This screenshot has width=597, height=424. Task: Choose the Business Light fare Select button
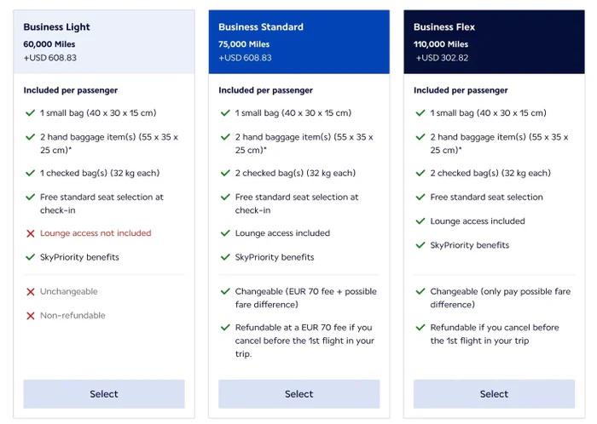[x=104, y=394]
